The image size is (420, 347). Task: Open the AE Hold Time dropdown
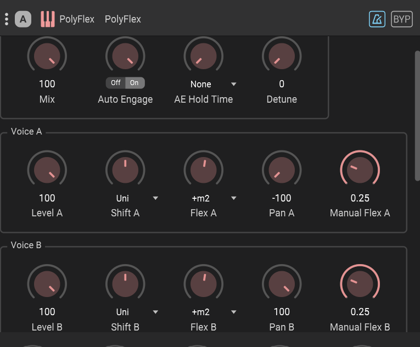234,85
